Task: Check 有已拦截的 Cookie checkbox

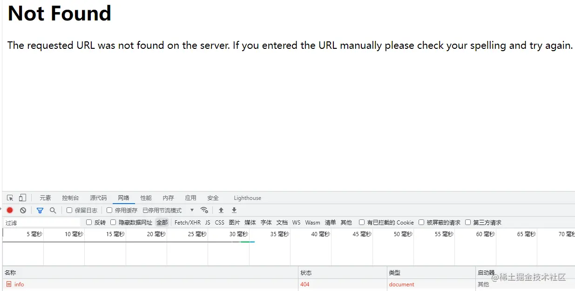Action: 362,222
